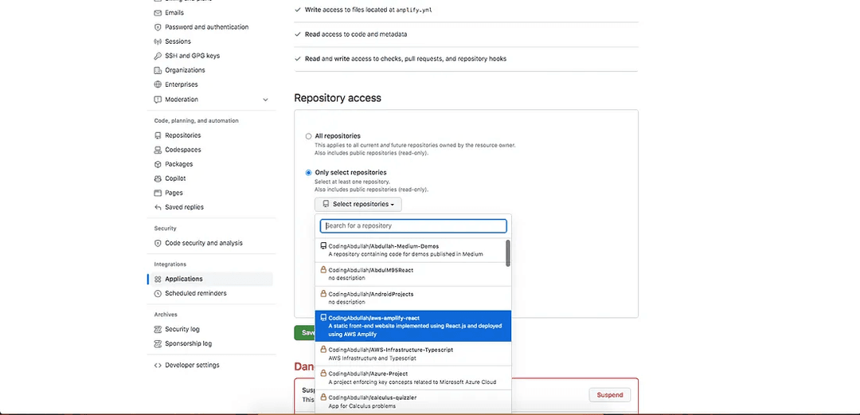The width and height of the screenshot is (860, 415).
Task: Click the Codespaces icon in sidebar
Action: point(158,150)
